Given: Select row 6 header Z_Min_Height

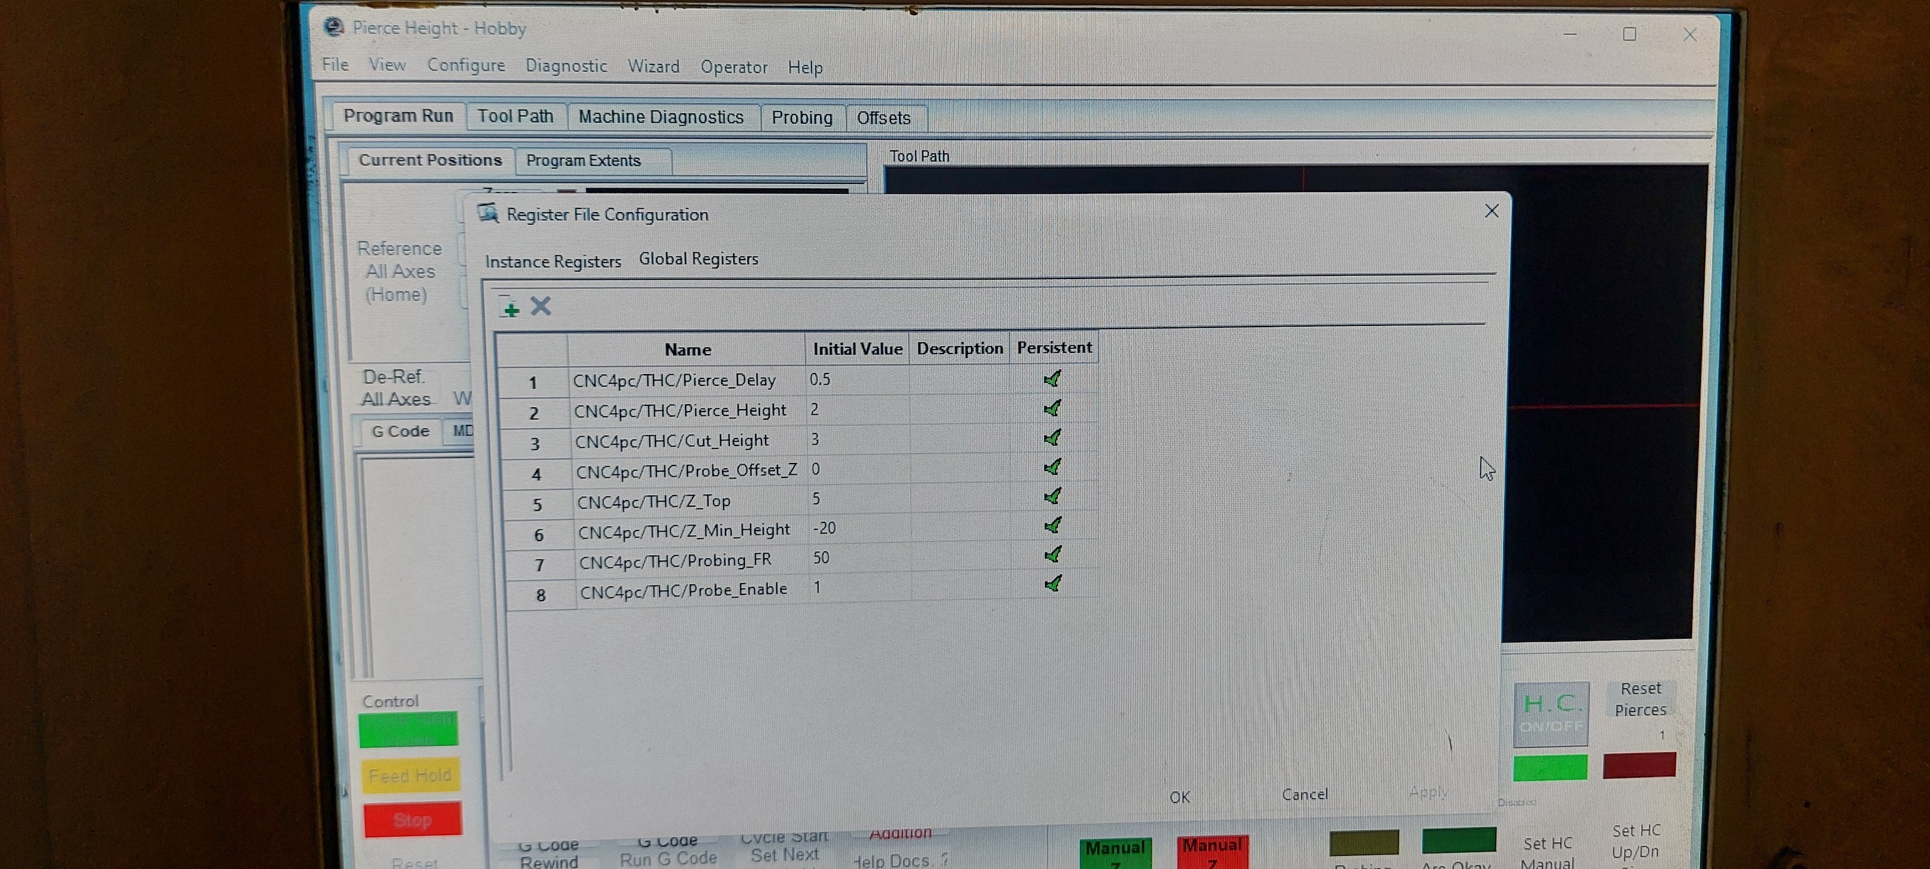Looking at the screenshot, I should [538, 535].
